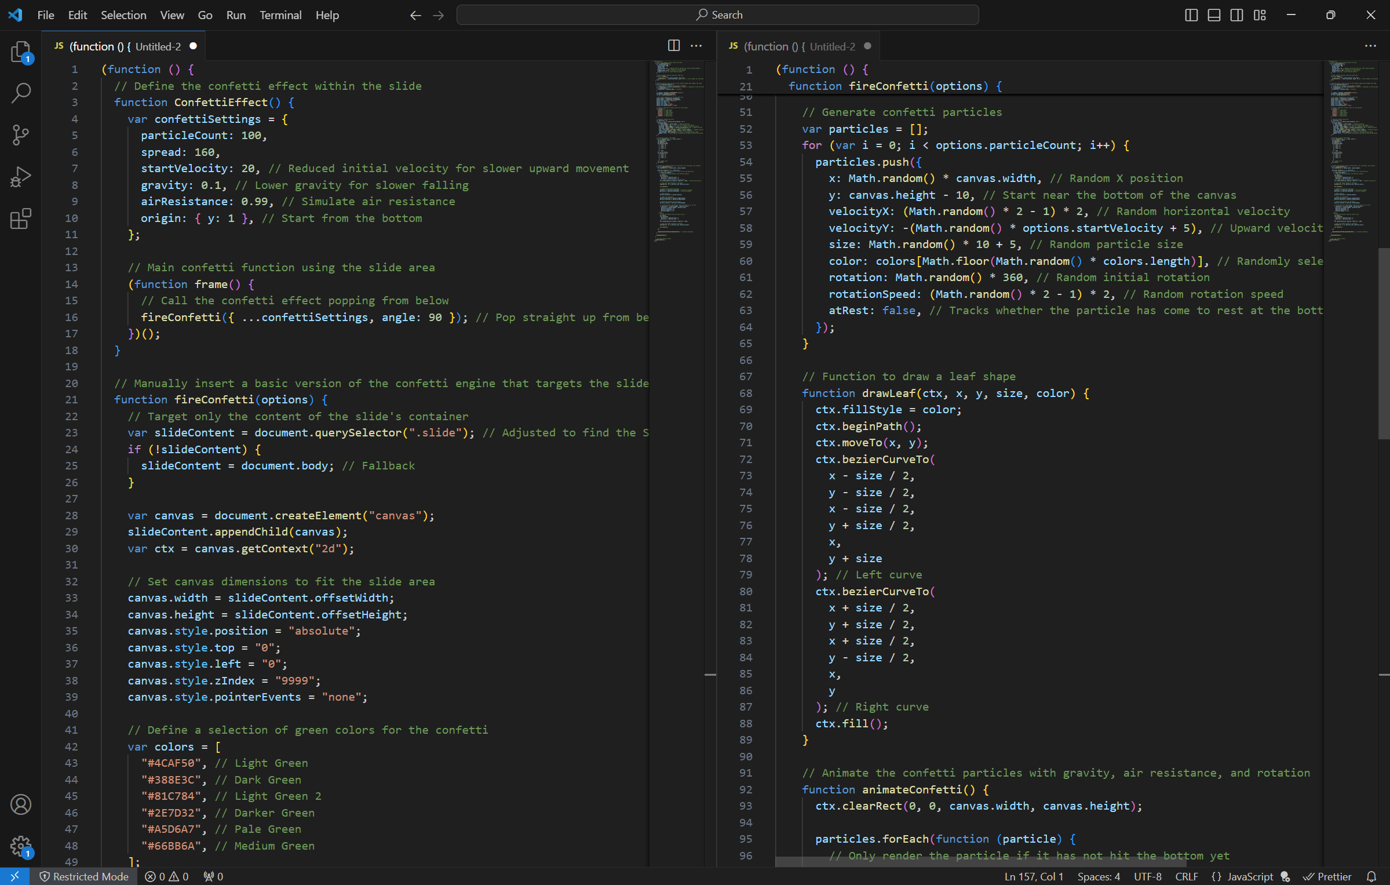Click the Prettier status bar button
This screenshot has width=1390, height=885.
[x=1327, y=876]
